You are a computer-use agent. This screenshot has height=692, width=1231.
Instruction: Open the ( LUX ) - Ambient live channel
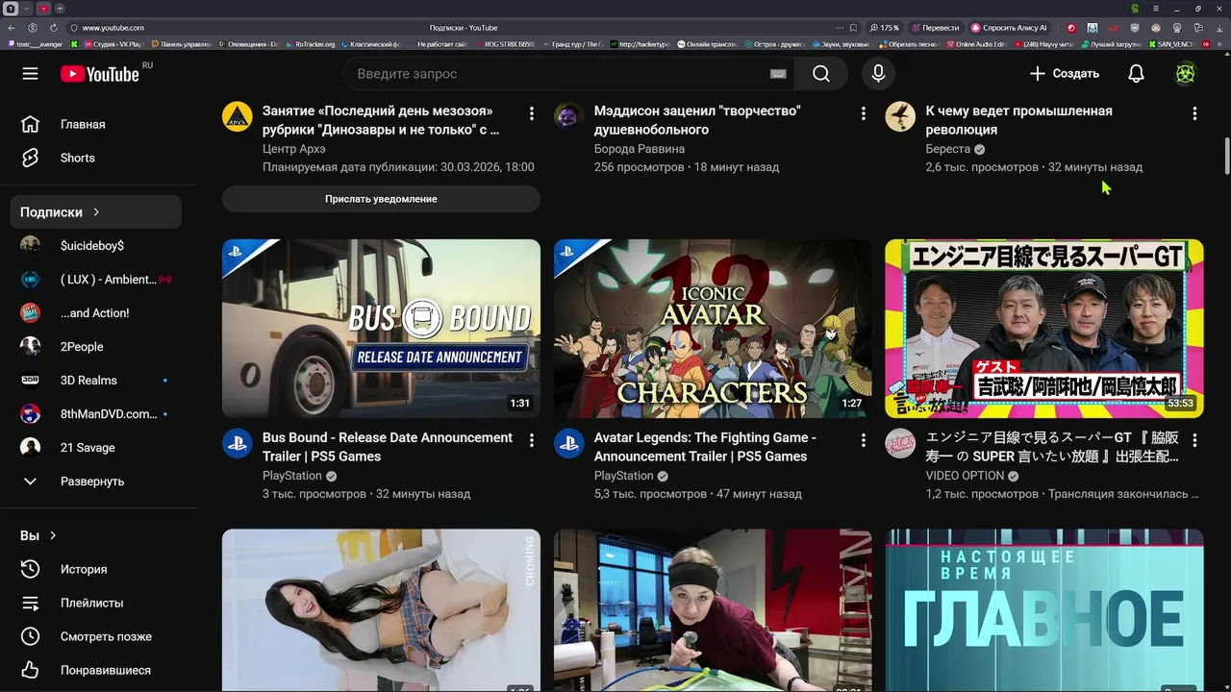point(96,280)
